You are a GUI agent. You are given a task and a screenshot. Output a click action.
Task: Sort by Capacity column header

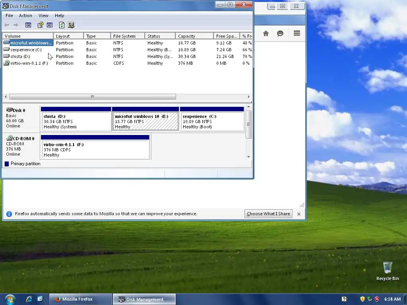(x=194, y=36)
